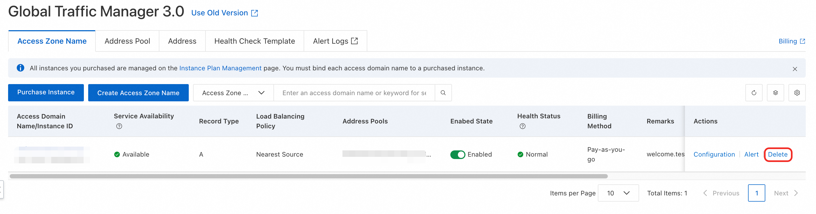Screen dimensions: 816x214
Task: Expand the Access Zone filter dropdown
Action: click(233, 93)
